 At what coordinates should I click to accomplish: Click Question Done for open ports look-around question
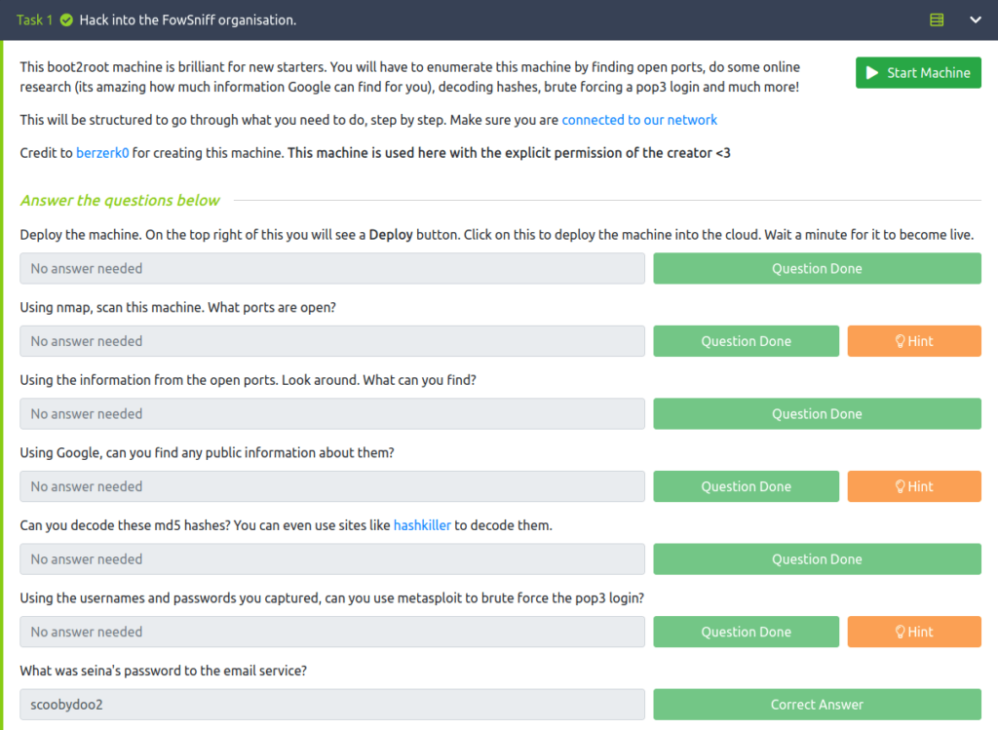817,413
